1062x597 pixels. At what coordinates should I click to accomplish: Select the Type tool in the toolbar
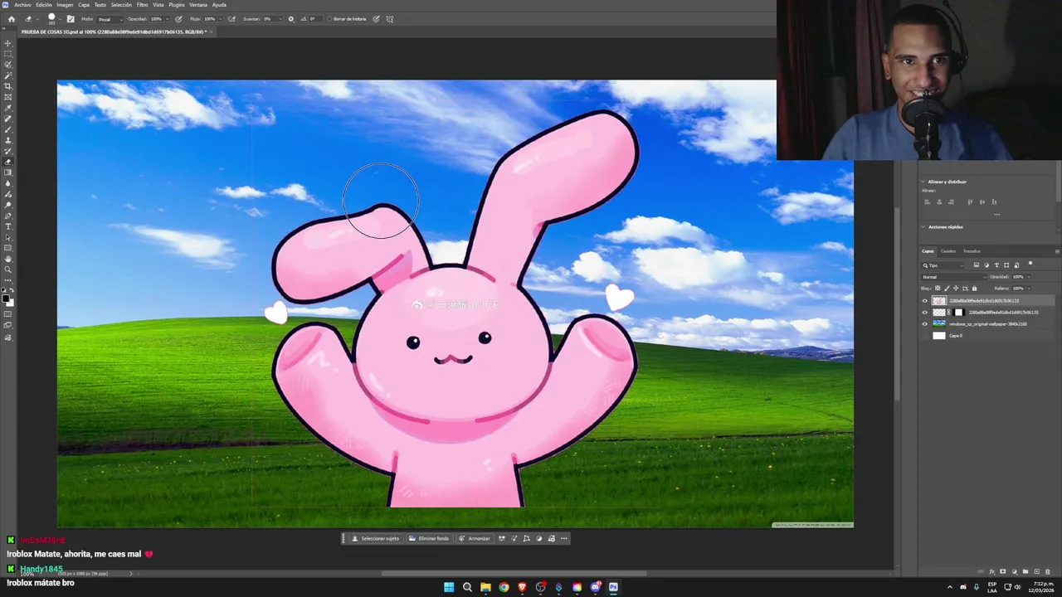(8, 226)
